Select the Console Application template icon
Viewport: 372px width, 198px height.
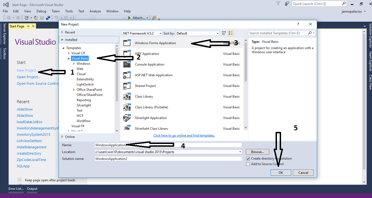(x=127, y=64)
